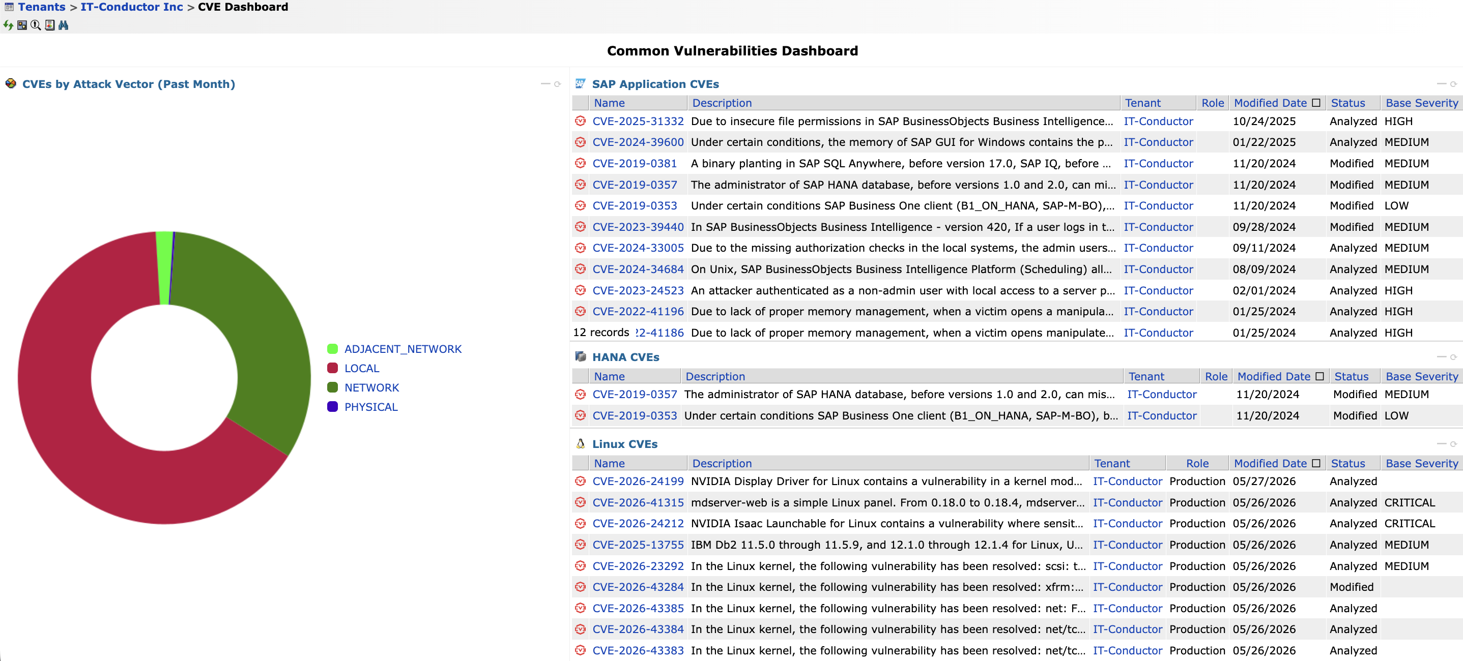The height and width of the screenshot is (661, 1463).
Task: Click the red icon of row CVE-2024-34684
Action: coord(580,269)
